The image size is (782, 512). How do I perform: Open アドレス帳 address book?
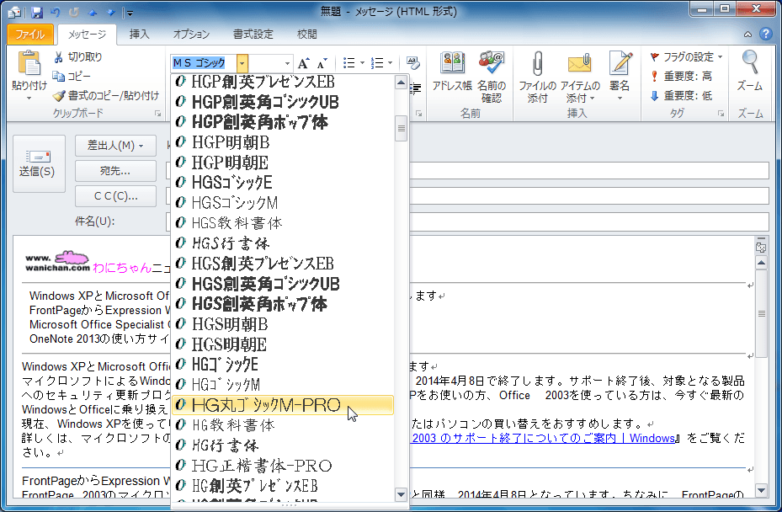[x=452, y=71]
